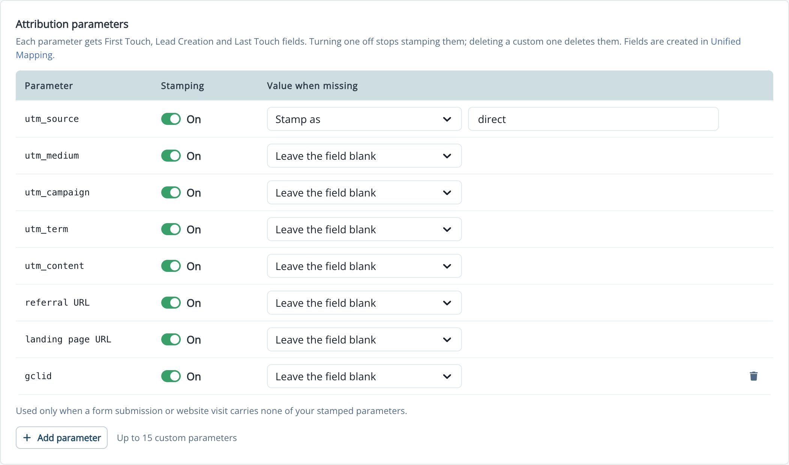The width and height of the screenshot is (789, 465).
Task: Select the 'landing page URL' parameter name
Action: click(x=68, y=339)
